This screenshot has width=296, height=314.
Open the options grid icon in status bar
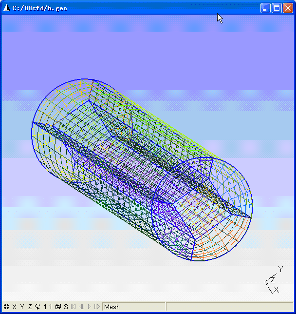(x=6, y=307)
